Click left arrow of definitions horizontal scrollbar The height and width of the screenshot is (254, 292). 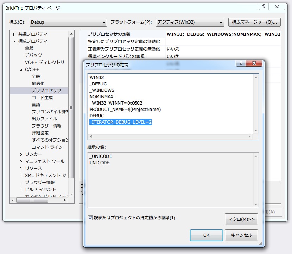tap(91, 136)
